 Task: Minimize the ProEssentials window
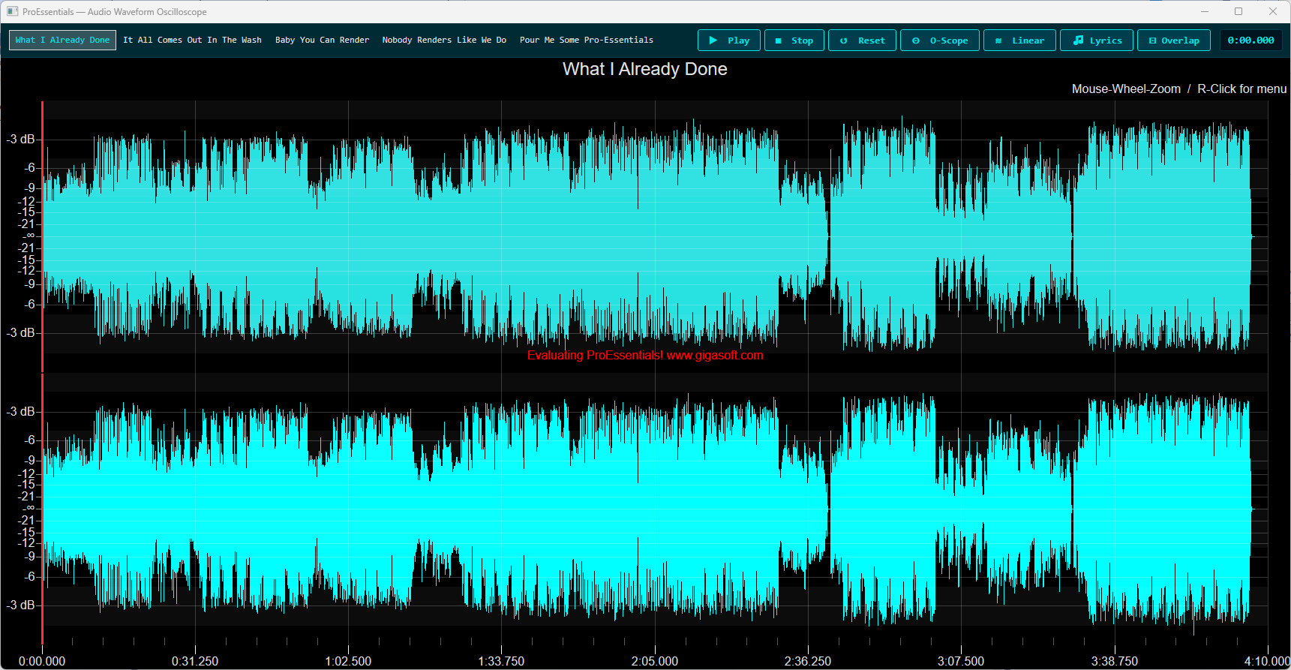(x=1205, y=11)
